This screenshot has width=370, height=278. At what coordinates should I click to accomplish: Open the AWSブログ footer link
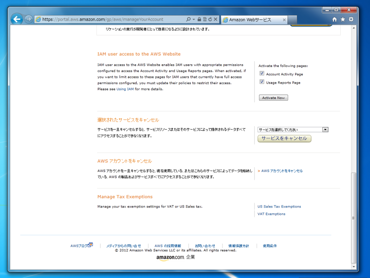click(79, 246)
